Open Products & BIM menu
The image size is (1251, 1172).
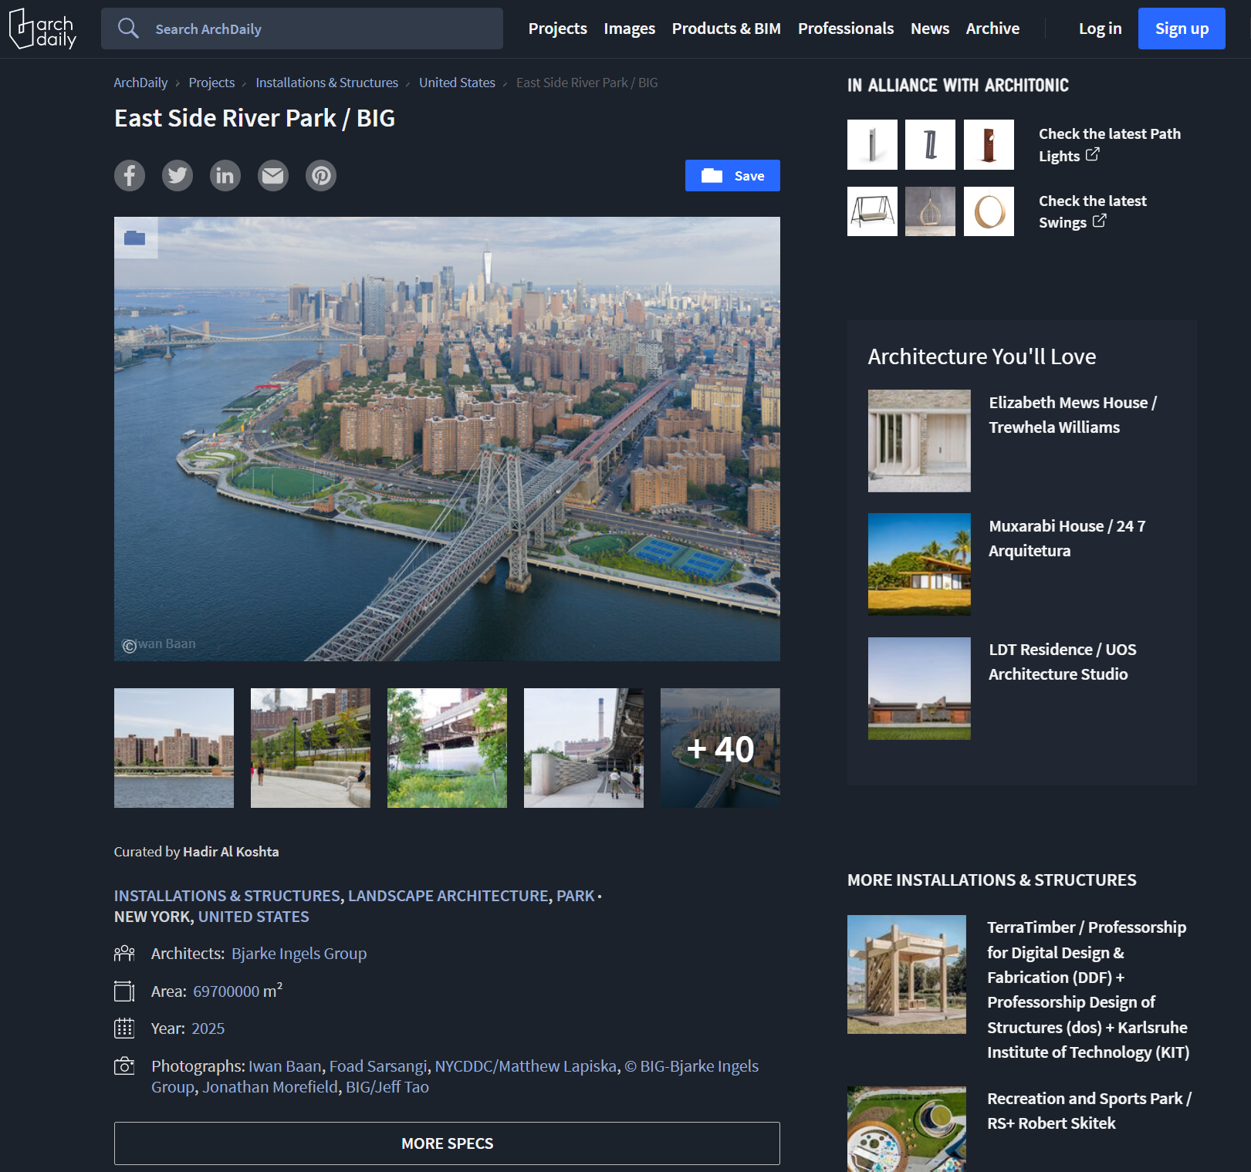726,29
